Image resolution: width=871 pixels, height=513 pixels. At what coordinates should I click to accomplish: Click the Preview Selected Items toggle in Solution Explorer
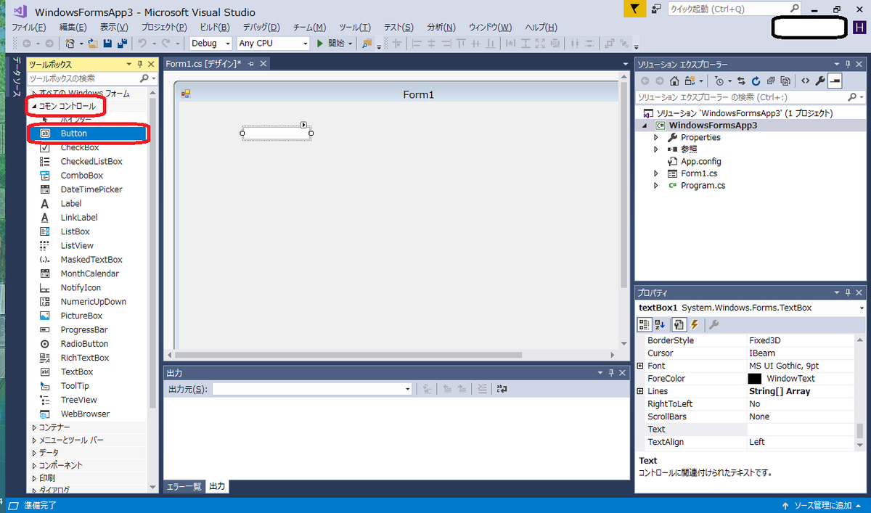point(835,81)
